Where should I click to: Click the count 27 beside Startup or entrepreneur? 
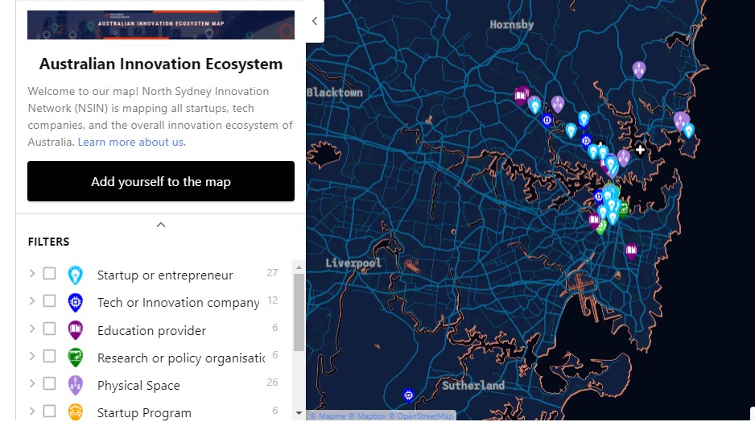coord(272,273)
